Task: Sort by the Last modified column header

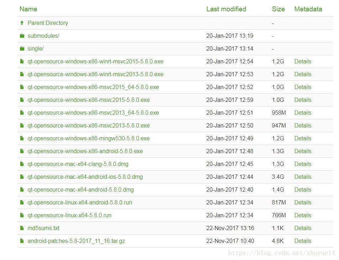Action: pyautogui.click(x=226, y=9)
